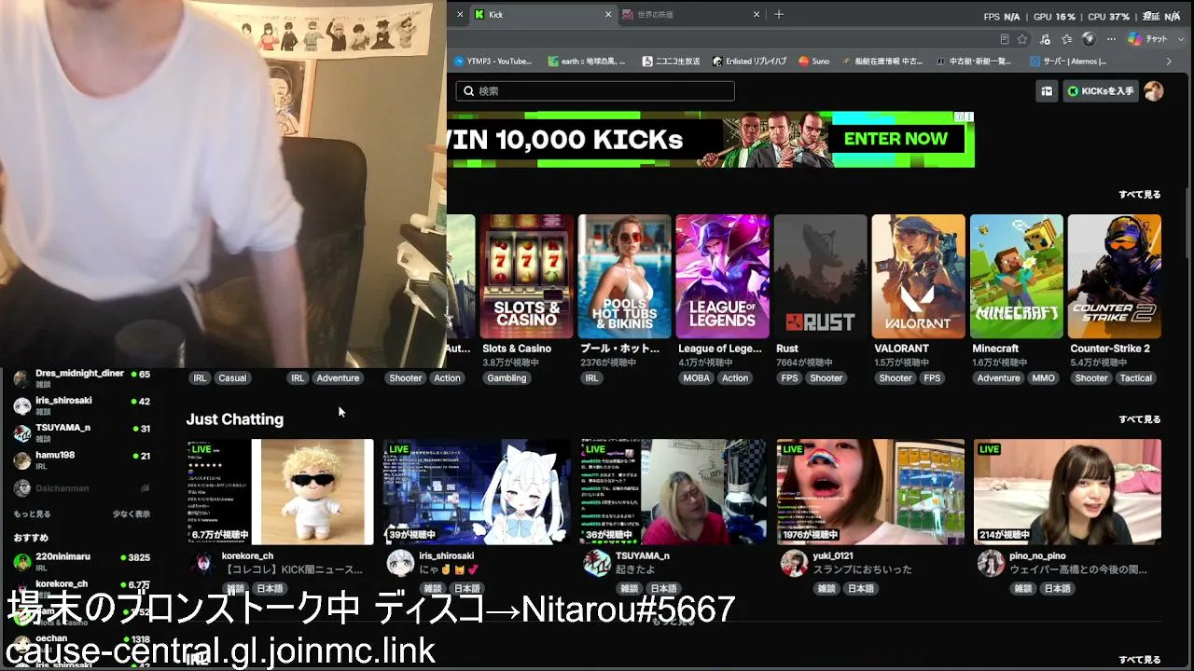
Task: Open the Counter-Strike 2 category cover
Action: pyautogui.click(x=1115, y=277)
